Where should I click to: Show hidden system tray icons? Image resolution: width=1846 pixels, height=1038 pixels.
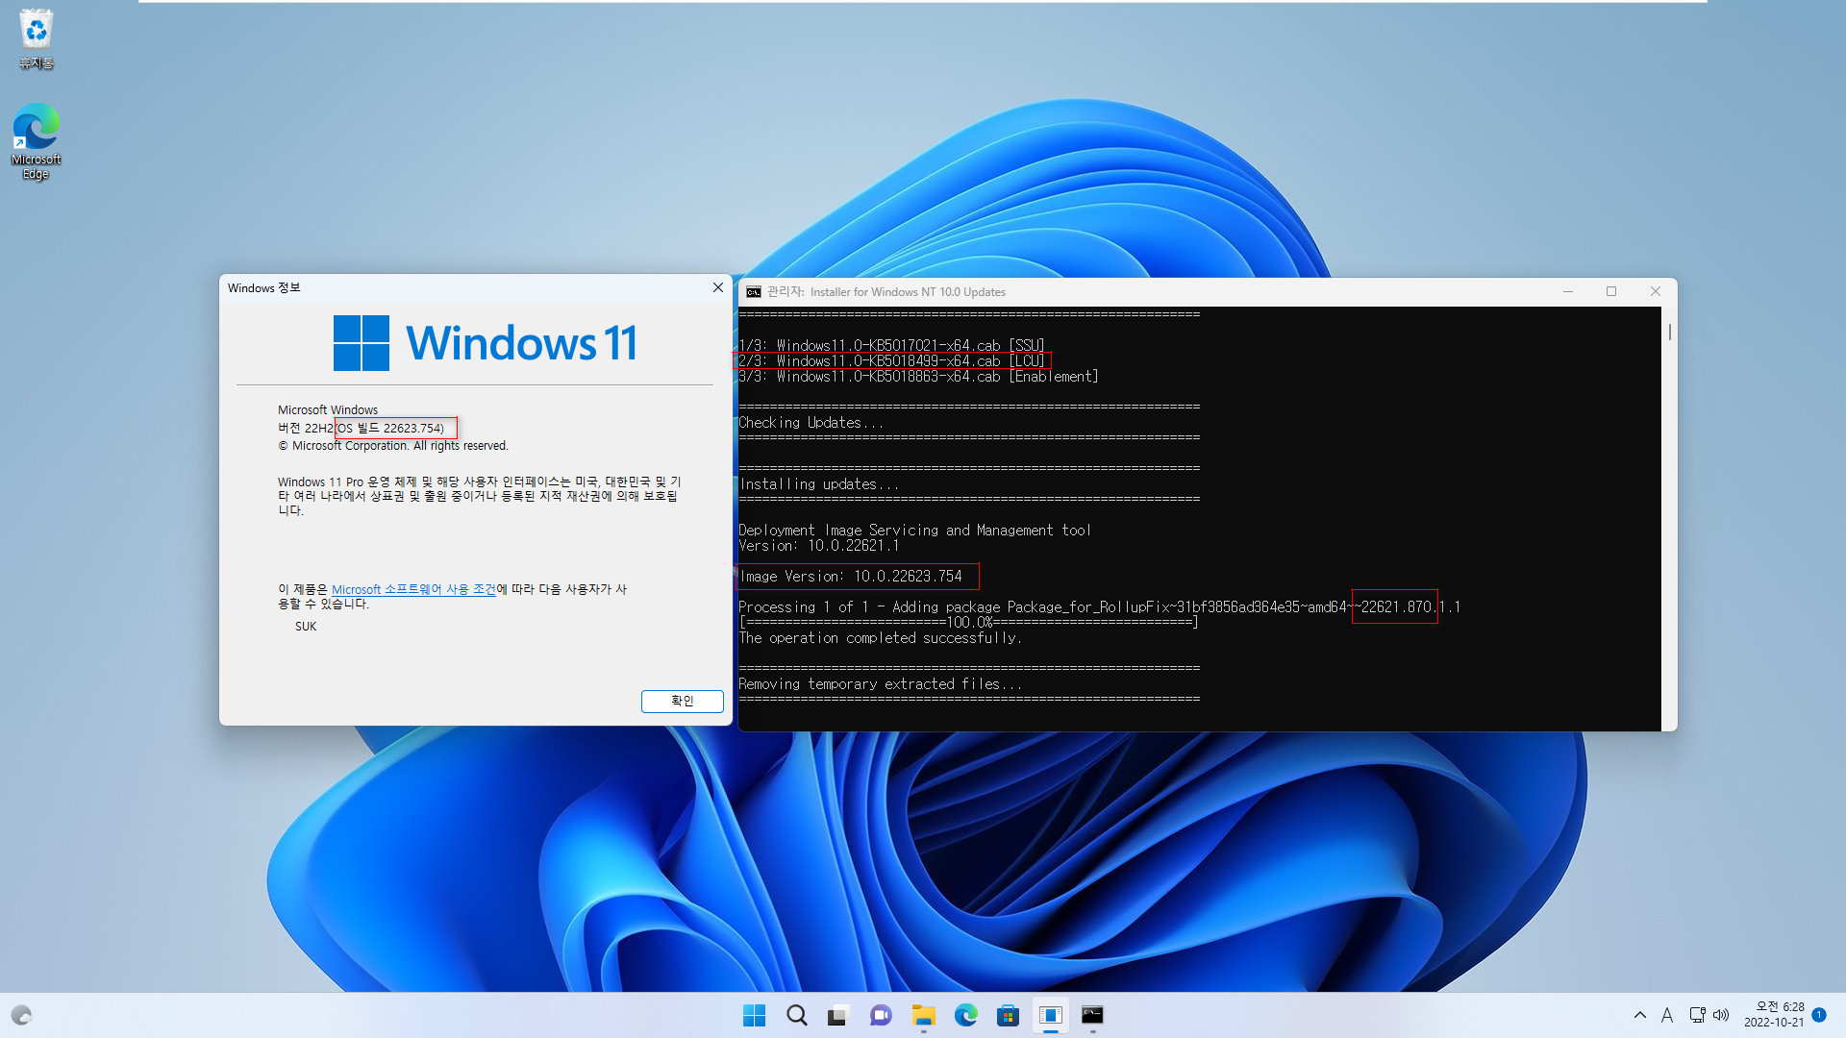click(1640, 1015)
